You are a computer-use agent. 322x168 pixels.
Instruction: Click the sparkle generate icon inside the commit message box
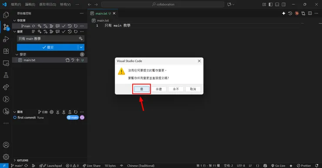coord(80,39)
